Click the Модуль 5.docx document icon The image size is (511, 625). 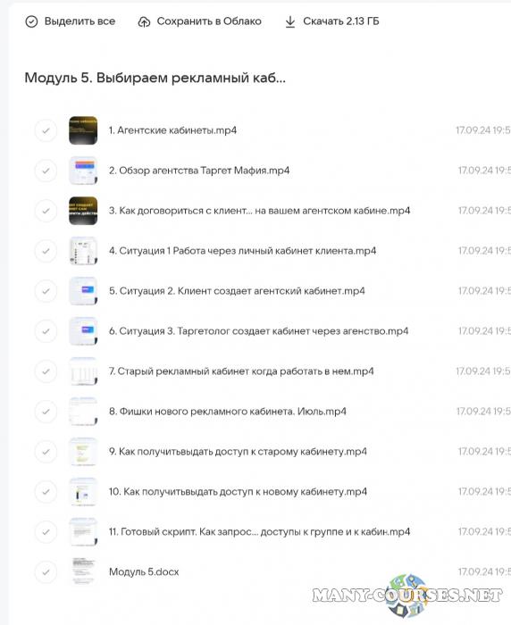pyautogui.click(x=83, y=572)
